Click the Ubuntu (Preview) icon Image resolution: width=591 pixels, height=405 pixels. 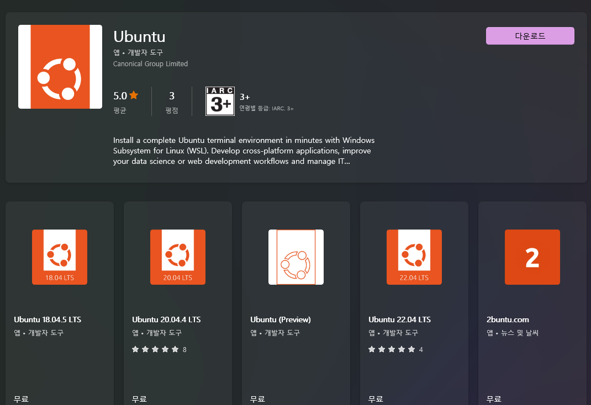(x=296, y=257)
